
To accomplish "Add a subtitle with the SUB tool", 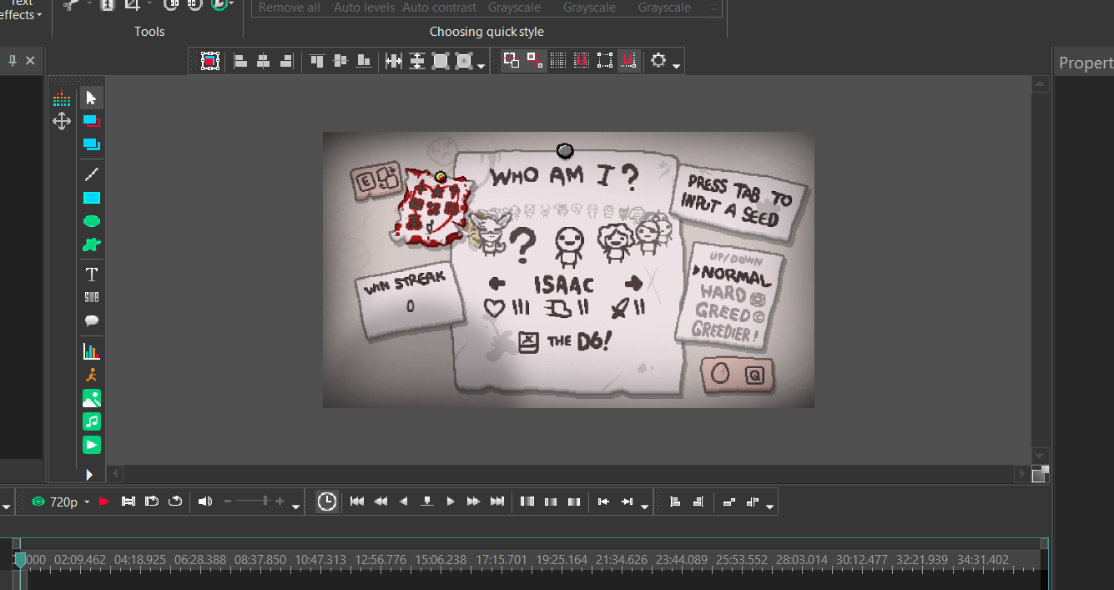I will (92, 297).
